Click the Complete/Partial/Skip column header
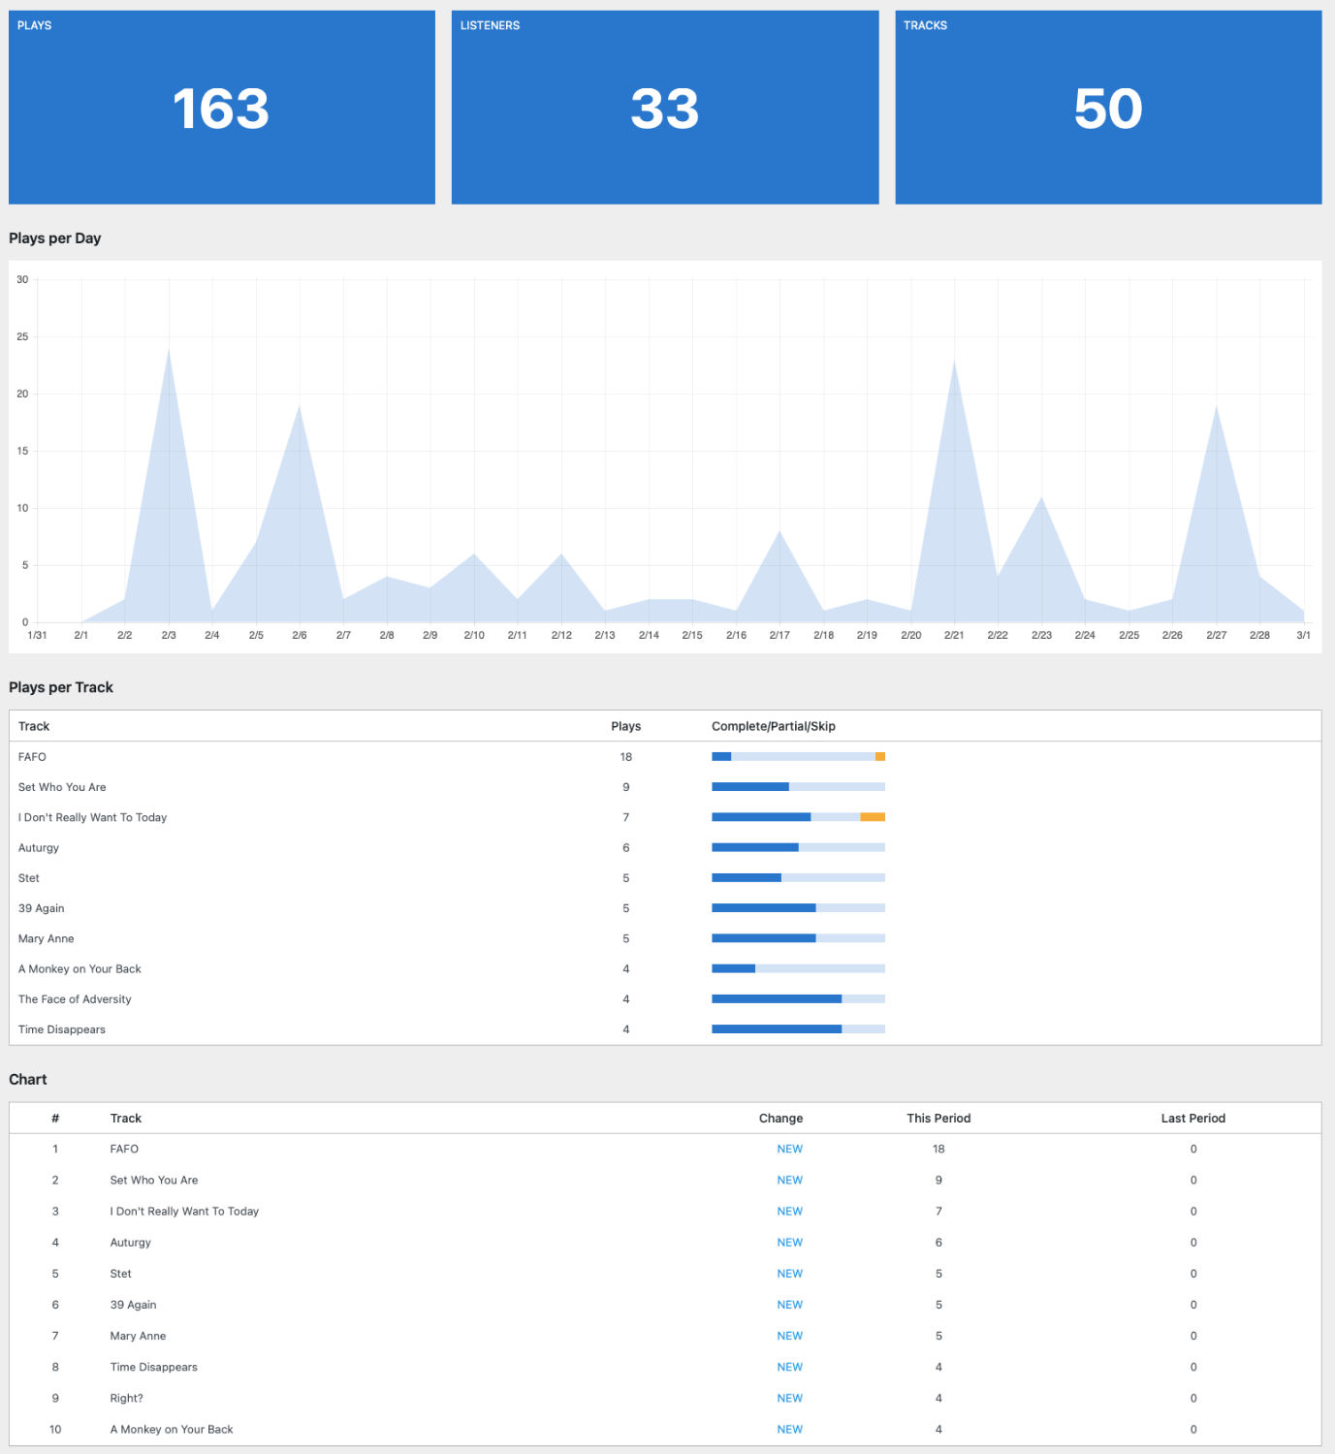The image size is (1335, 1454). pos(773,726)
